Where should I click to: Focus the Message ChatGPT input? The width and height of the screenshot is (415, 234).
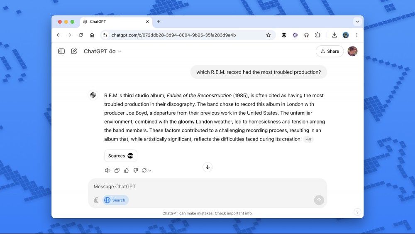(x=207, y=187)
